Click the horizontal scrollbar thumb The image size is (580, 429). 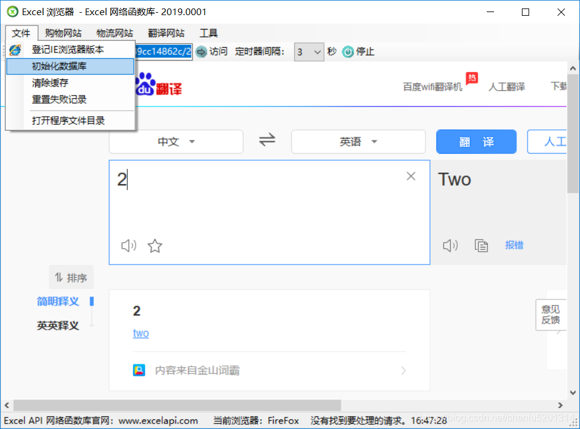177,405
